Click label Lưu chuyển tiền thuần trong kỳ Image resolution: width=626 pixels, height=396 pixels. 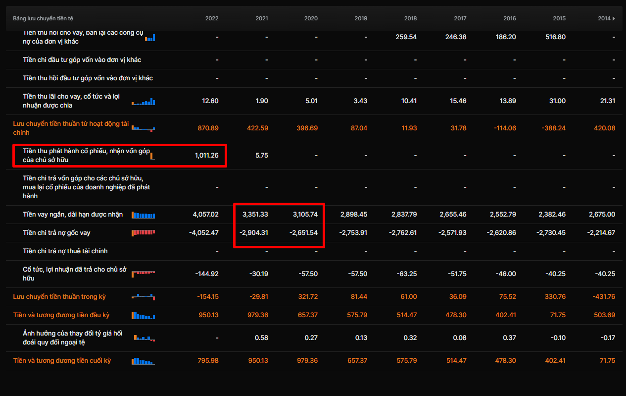[x=59, y=297]
